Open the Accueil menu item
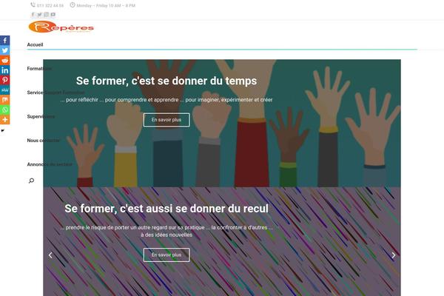The height and width of the screenshot is (296, 444). tap(35, 44)
